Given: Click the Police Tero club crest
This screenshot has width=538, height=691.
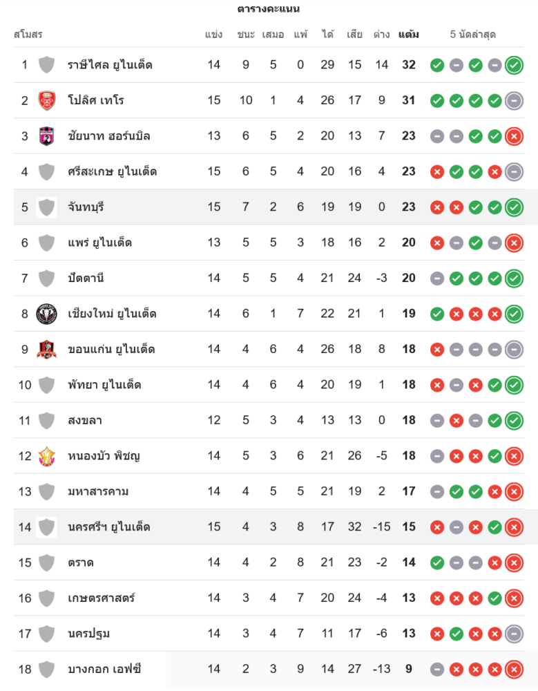Looking at the screenshot, I should tap(46, 100).
